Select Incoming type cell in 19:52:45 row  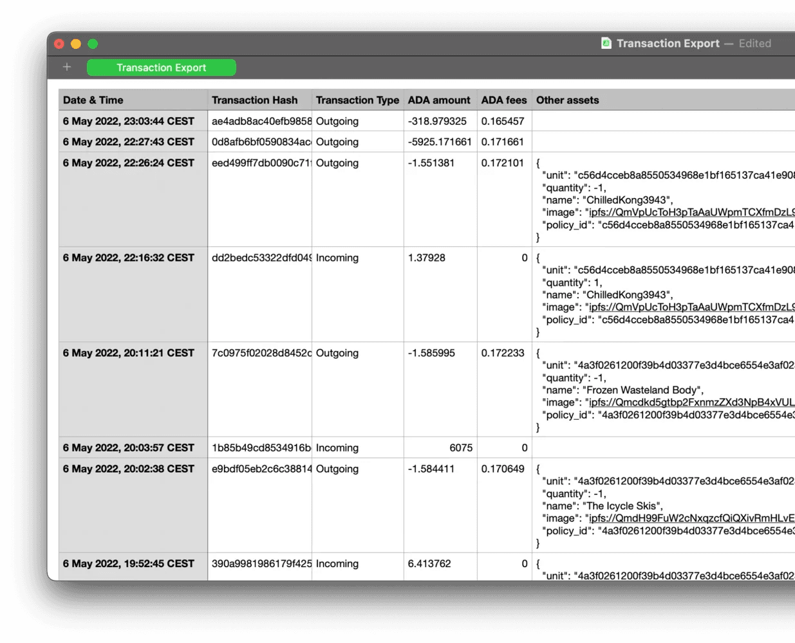[x=358, y=566]
